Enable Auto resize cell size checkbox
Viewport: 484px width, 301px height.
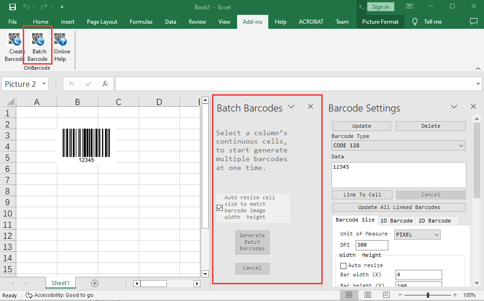(219, 208)
